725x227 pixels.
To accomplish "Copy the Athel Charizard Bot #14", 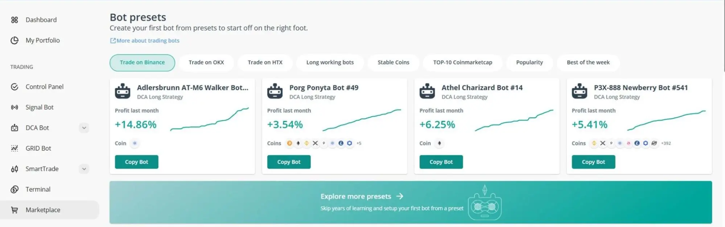I will (441, 162).
